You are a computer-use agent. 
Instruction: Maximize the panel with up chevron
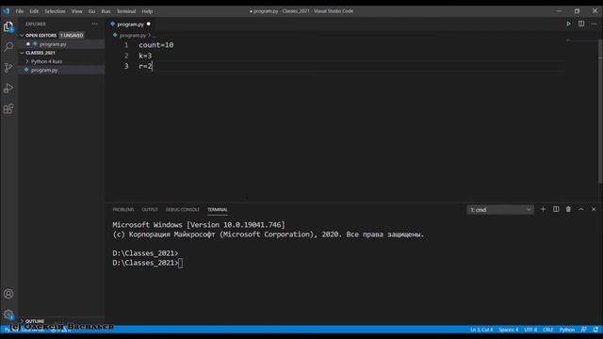pyautogui.click(x=581, y=209)
